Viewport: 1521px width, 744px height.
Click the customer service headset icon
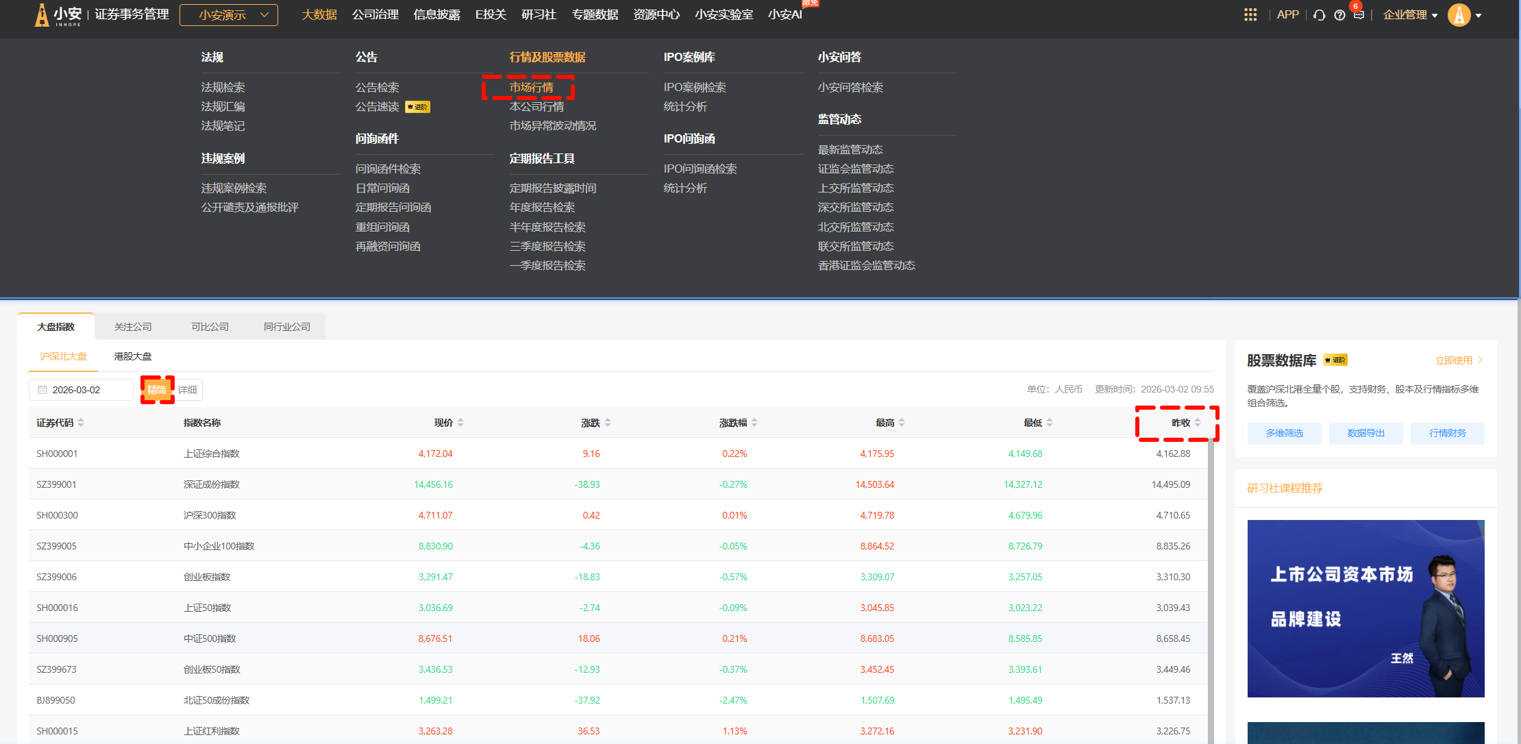click(1319, 15)
